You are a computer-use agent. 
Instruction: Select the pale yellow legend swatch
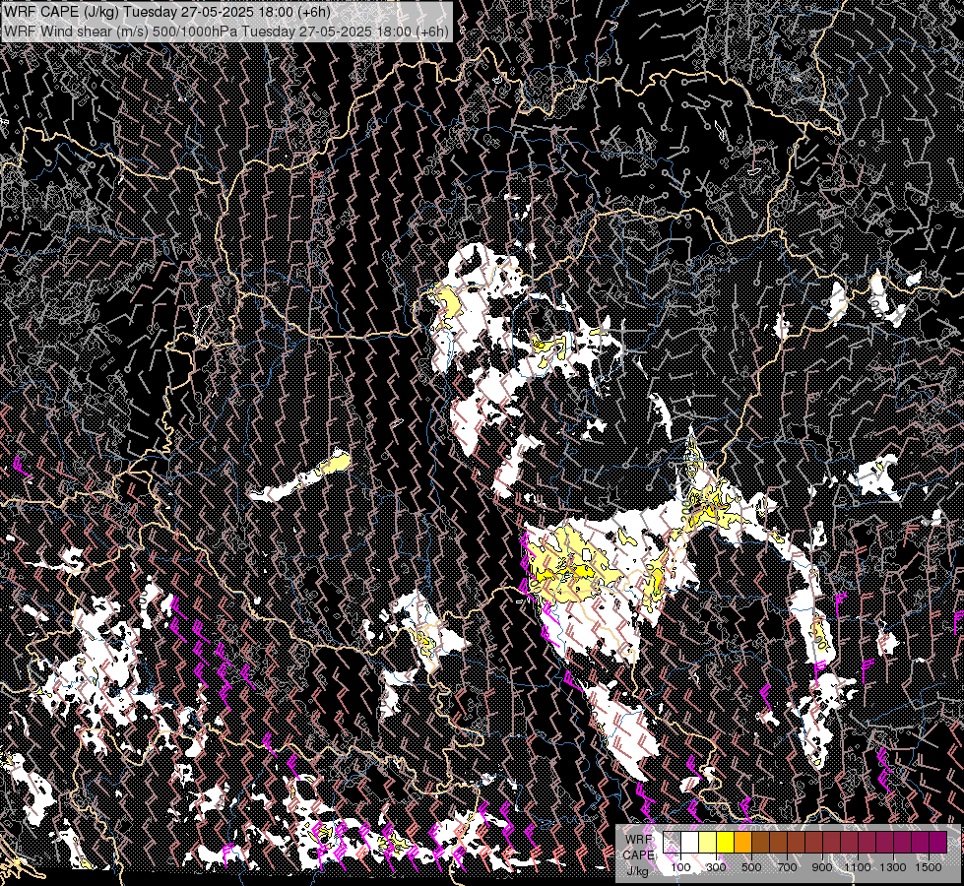708,842
